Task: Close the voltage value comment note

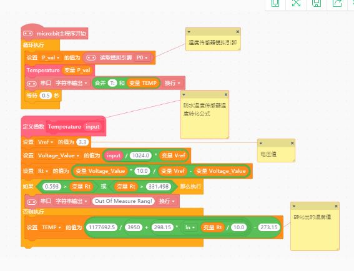Action: 292,143
